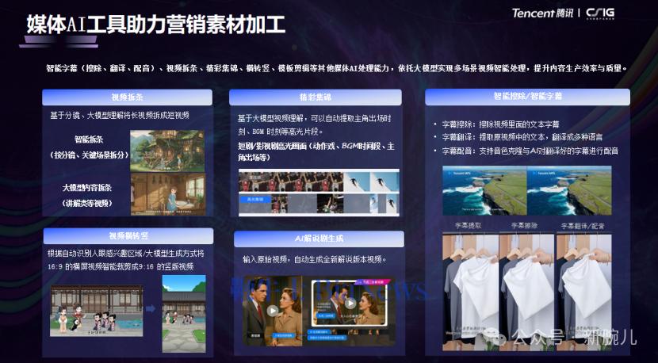Click the 大模型内容拆条 label
This screenshot has width=658, height=363.
87,188
